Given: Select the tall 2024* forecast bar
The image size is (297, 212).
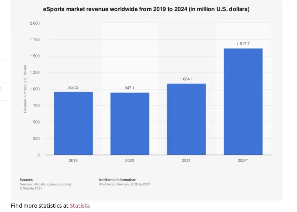Looking at the screenshot, I should point(243,102).
